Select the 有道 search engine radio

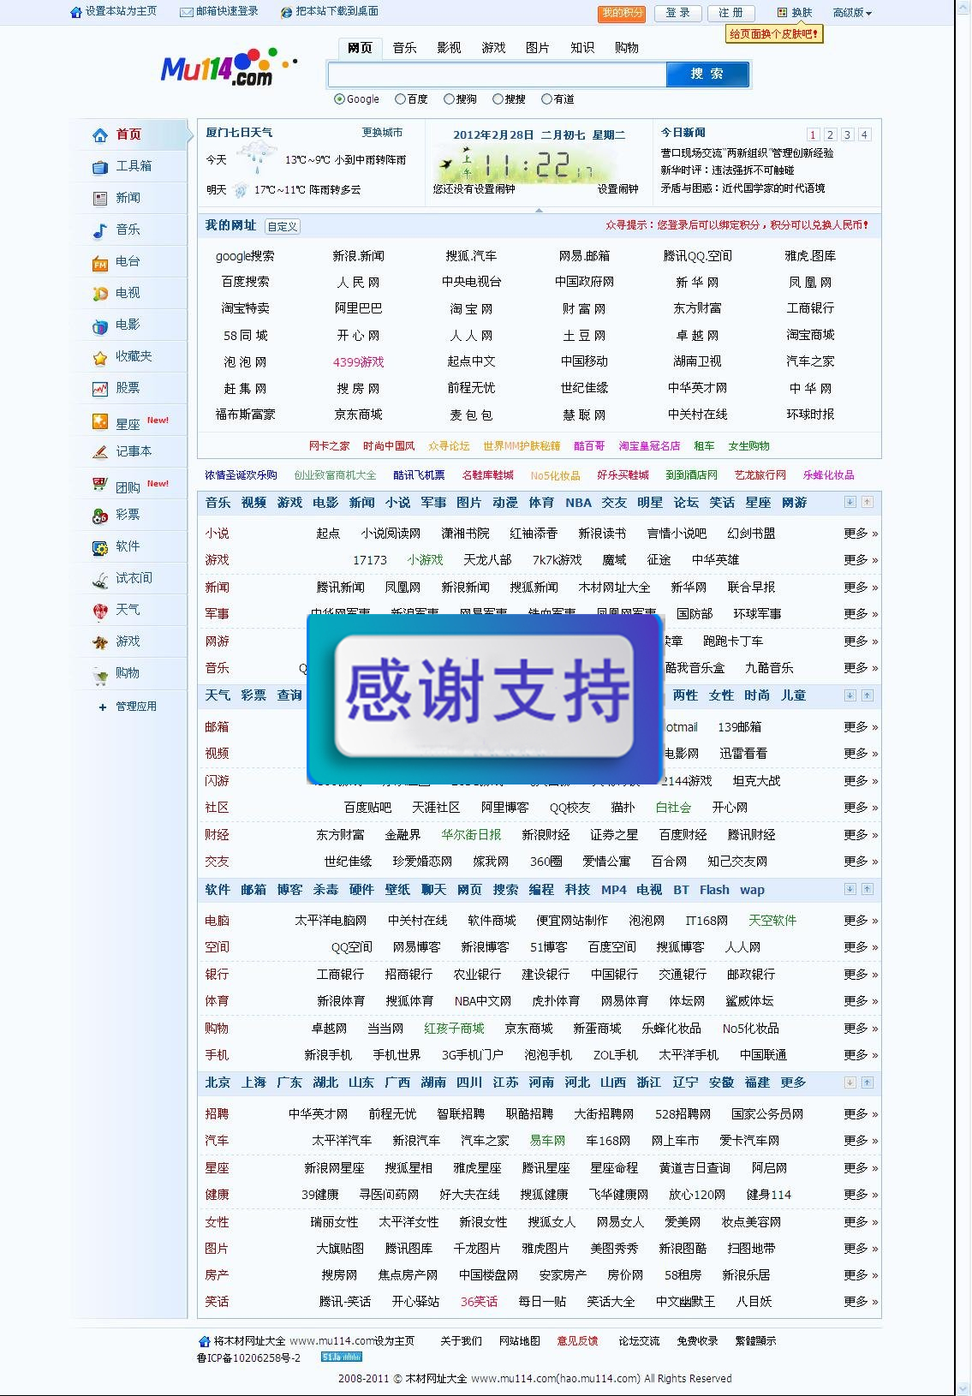[546, 99]
